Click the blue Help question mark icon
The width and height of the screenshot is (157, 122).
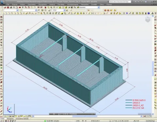pyautogui.click(x=148, y=13)
